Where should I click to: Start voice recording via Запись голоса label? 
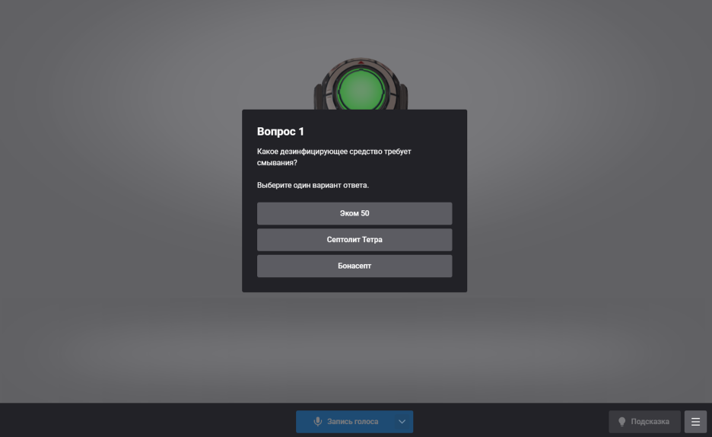(352, 422)
